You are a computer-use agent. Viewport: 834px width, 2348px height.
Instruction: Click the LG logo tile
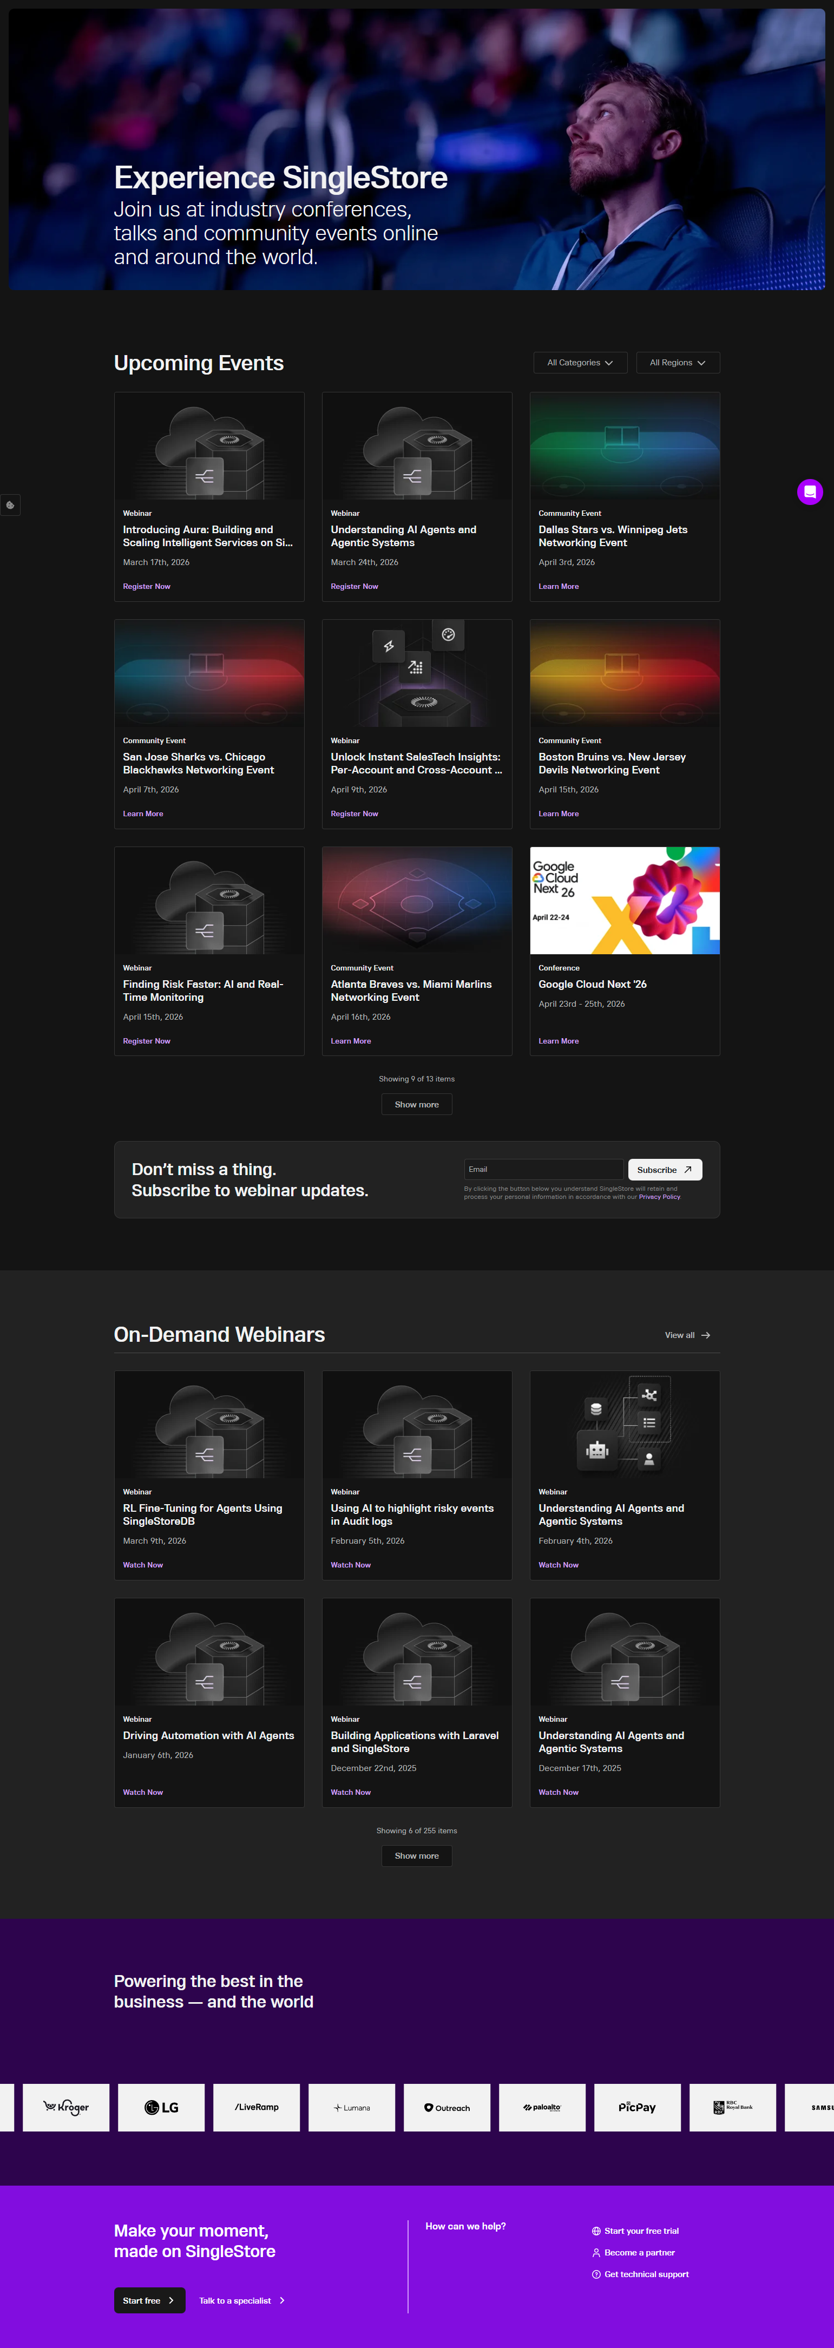coord(161,2107)
